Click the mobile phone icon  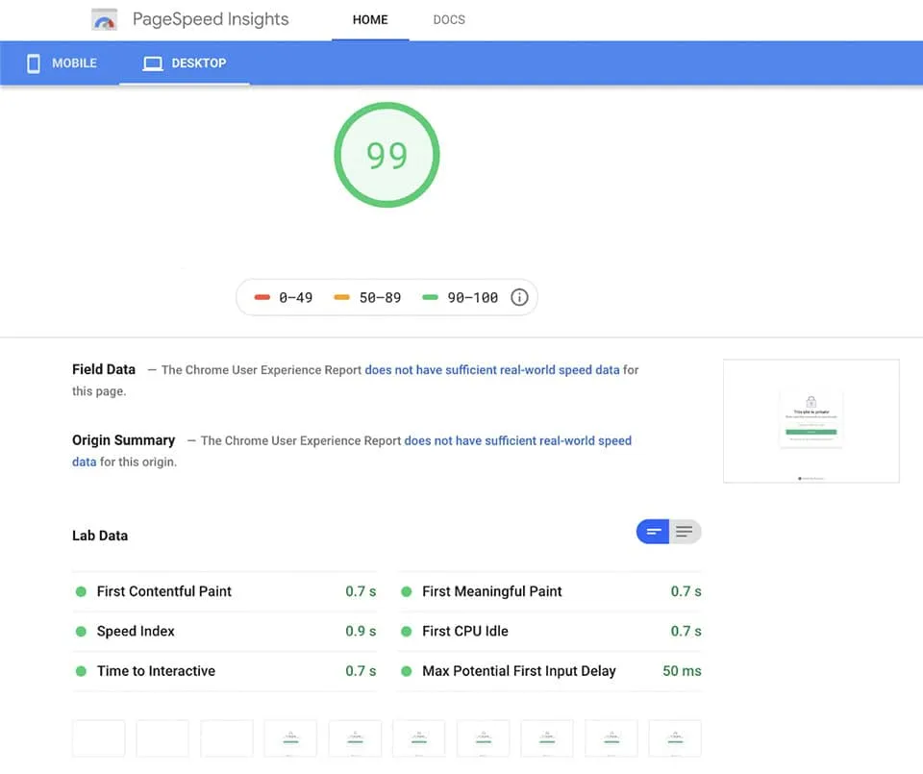[34, 63]
